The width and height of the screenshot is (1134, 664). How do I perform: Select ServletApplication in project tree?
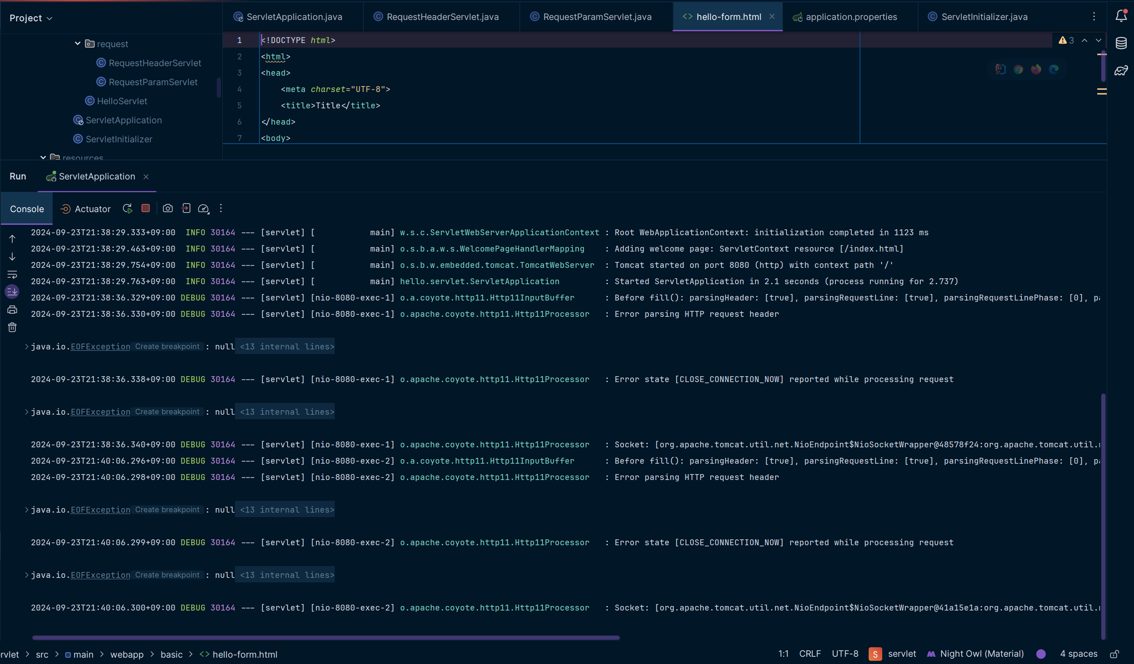(118, 120)
